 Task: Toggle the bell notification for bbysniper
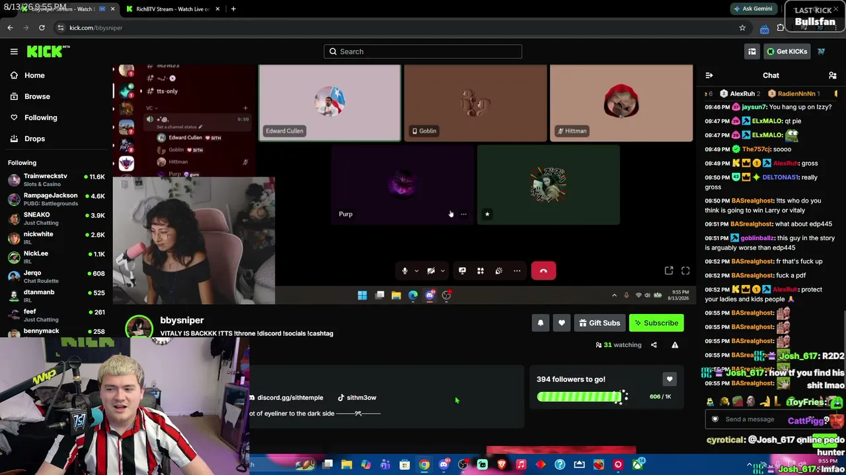click(x=541, y=323)
